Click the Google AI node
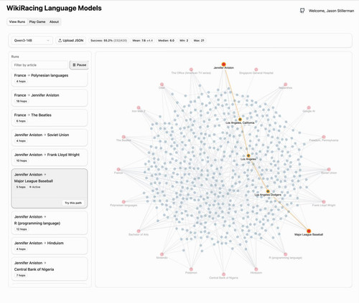Viewport: 359px width, 303px height. [x=309, y=107]
